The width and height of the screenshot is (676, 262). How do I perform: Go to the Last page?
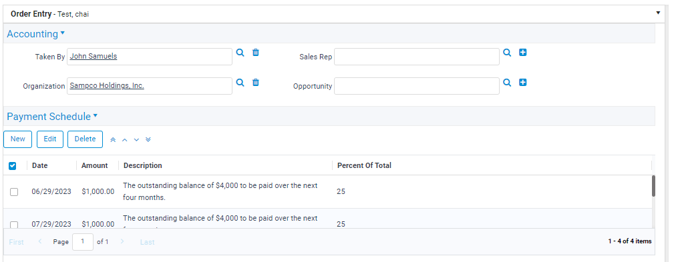[147, 242]
